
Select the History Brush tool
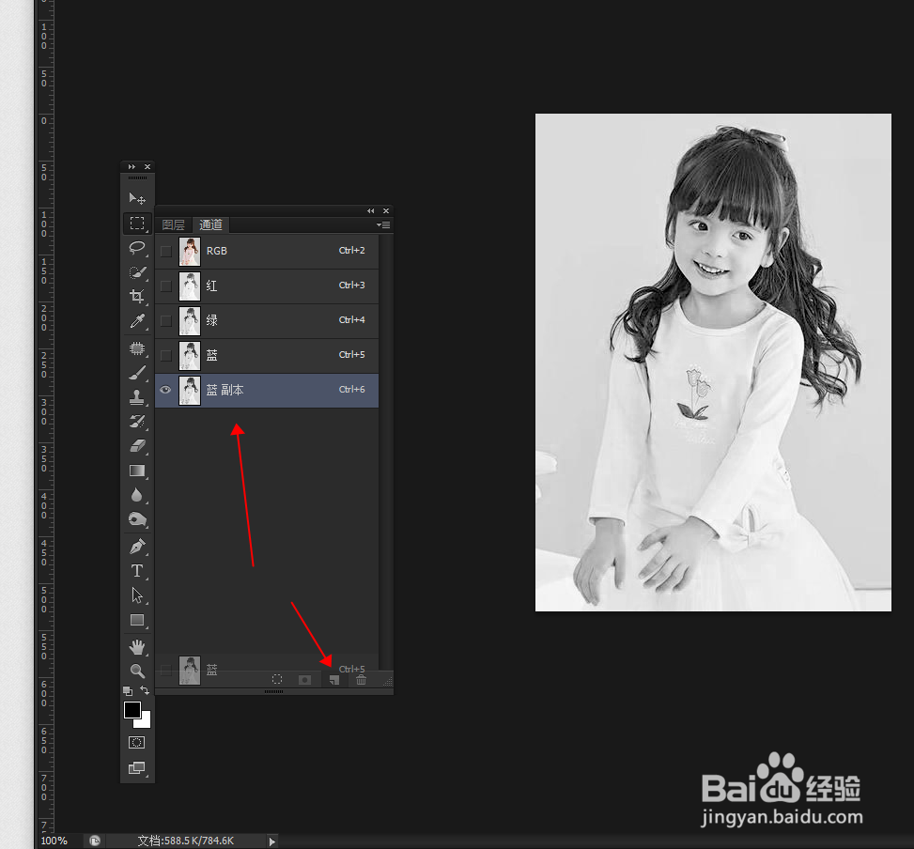137,422
